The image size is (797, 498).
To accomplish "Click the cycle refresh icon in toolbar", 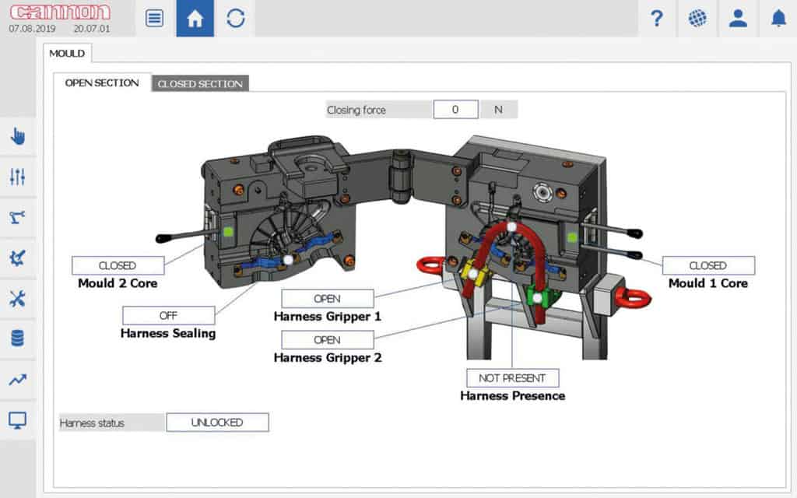I will 236,19.
